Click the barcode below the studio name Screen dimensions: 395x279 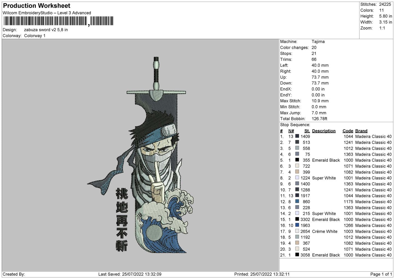coord(58,21)
